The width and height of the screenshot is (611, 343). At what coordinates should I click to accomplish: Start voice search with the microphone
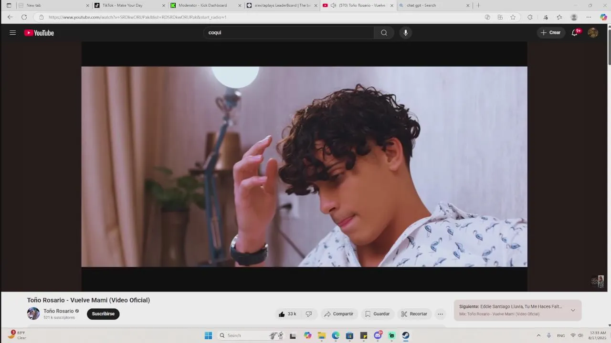(406, 33)
